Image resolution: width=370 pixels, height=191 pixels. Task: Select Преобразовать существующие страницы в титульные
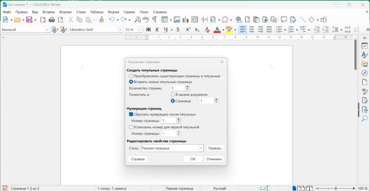pos(175,76)
